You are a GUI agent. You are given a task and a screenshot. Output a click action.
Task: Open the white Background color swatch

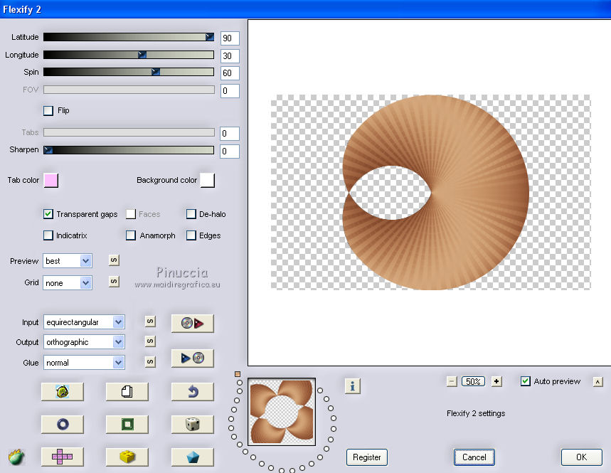point(207,181)
